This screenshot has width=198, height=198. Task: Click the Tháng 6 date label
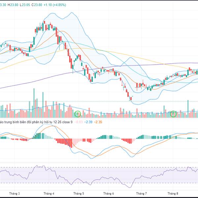click(109, 193)
